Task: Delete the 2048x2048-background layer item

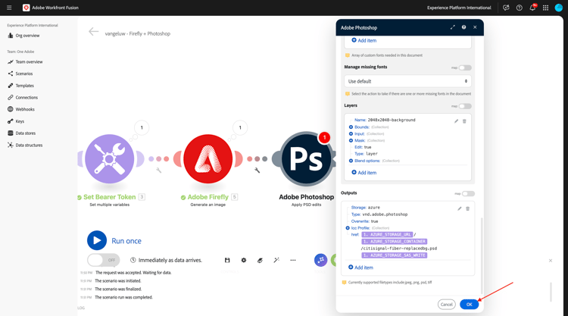Action: pos(464,121)
